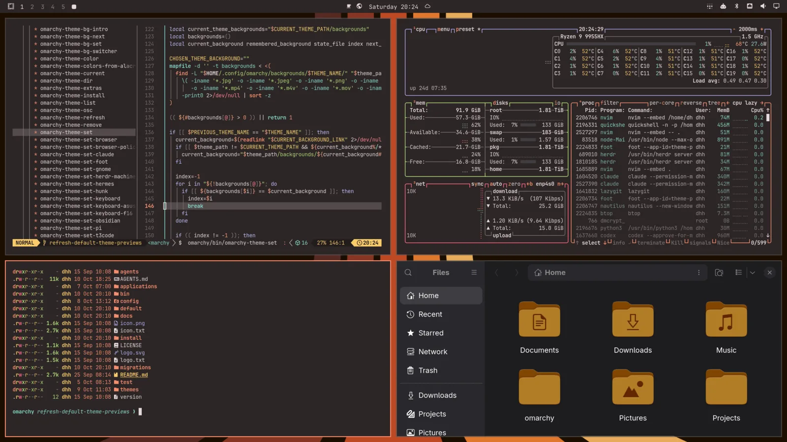Toggle tree view in btop proc box

714,103
